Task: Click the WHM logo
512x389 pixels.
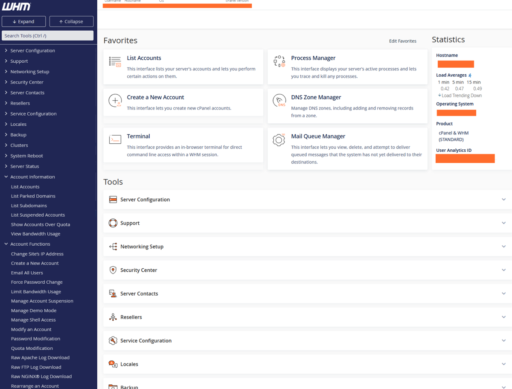Action: 16,7
